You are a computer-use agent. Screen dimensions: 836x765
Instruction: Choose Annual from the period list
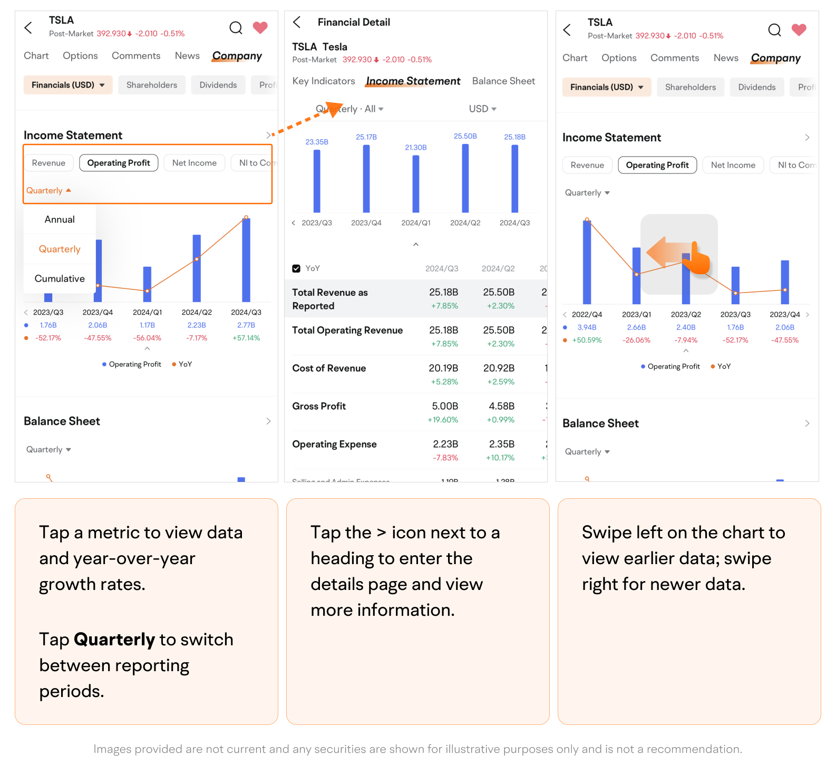[60, 219]
